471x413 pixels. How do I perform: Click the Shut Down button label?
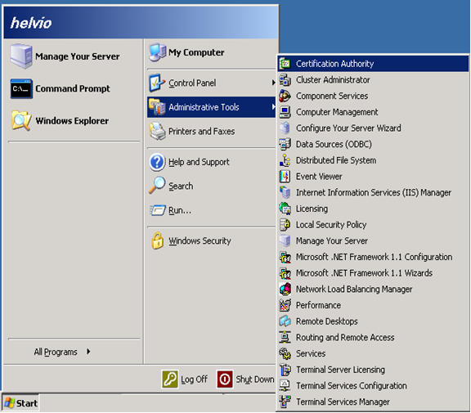tap(255, 379)
